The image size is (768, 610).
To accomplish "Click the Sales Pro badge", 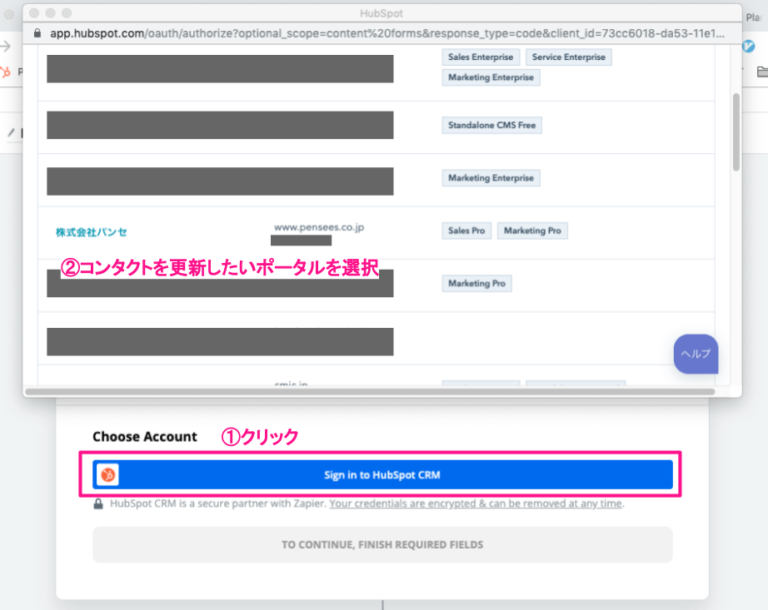I will pos(466,231).
